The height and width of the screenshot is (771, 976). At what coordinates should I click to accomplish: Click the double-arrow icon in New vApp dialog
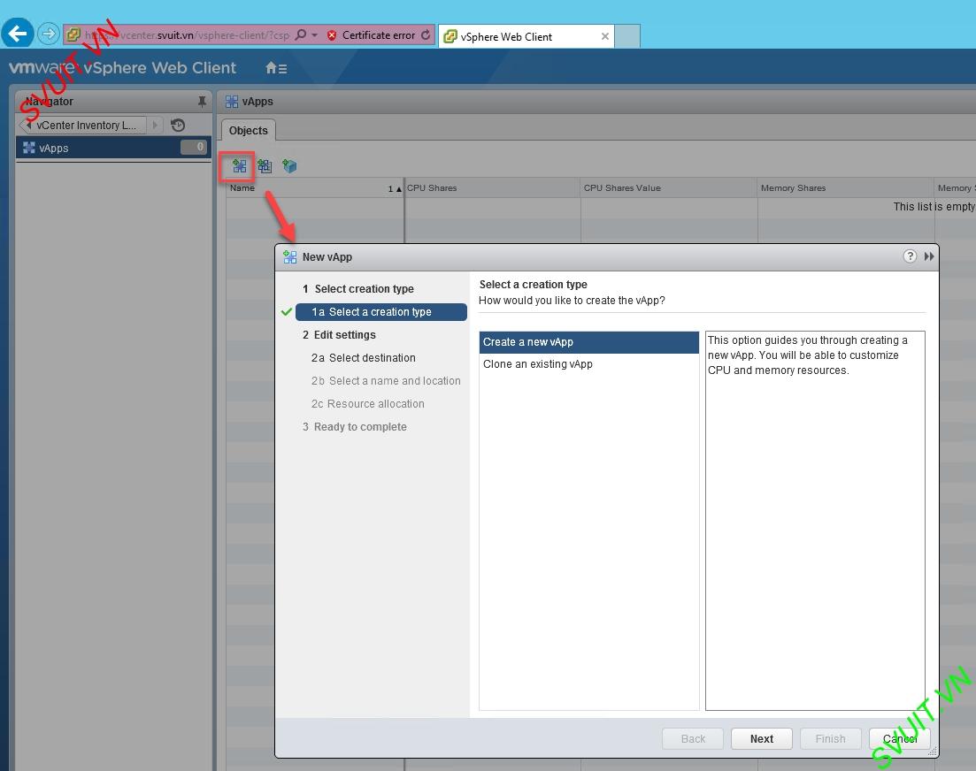click(x=929, y=256)
